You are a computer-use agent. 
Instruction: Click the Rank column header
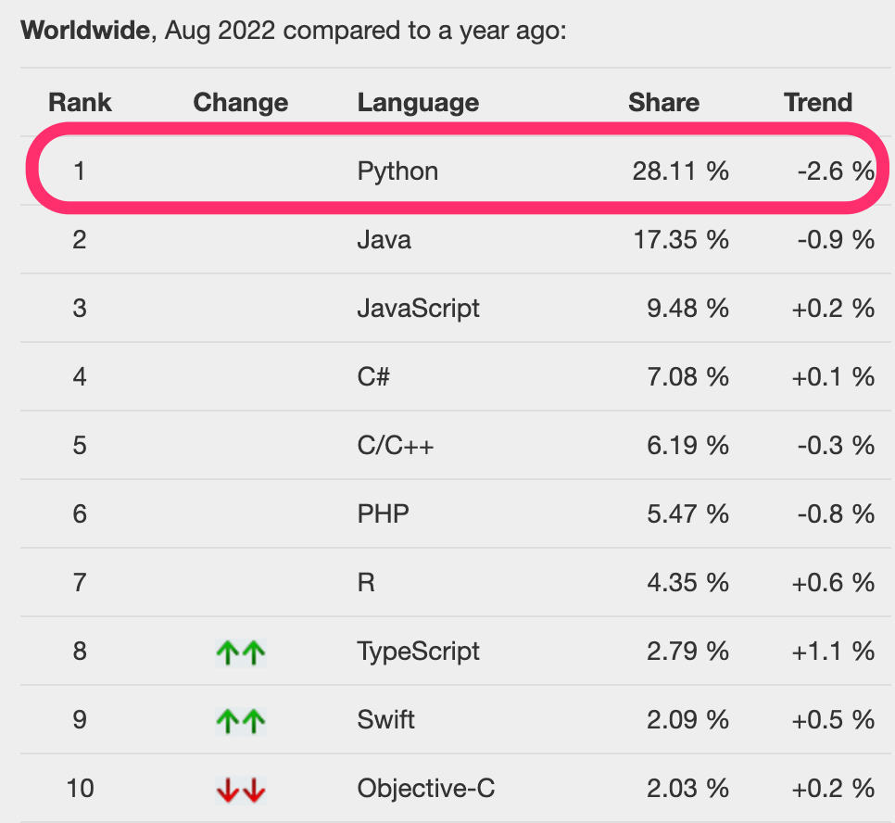[x=80, y=103]
